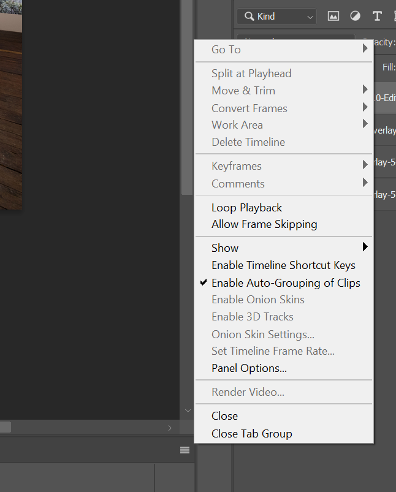Click Close Tab Group
Image resolution: width=396 pixels, height=492 pixels.
[252, 433]
